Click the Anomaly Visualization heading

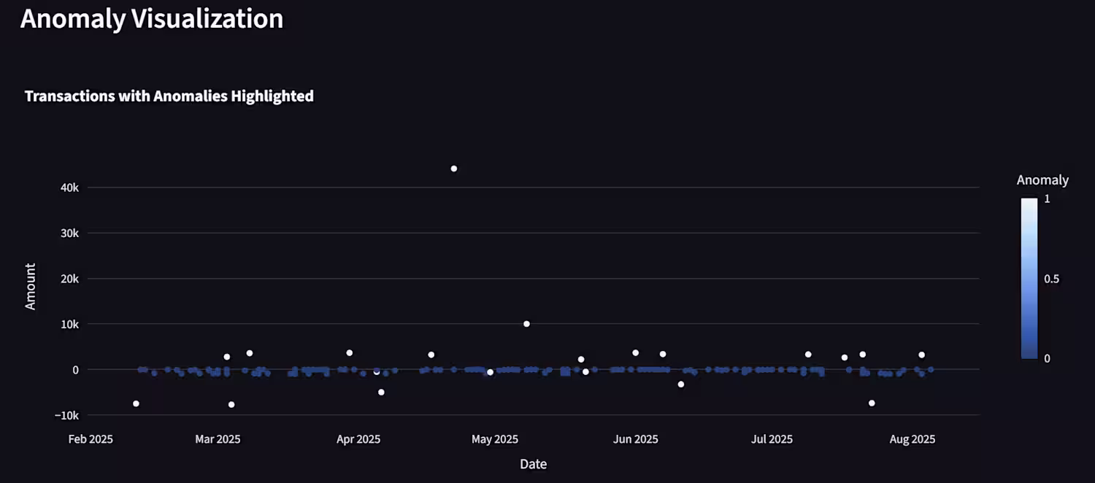point(152,18)
